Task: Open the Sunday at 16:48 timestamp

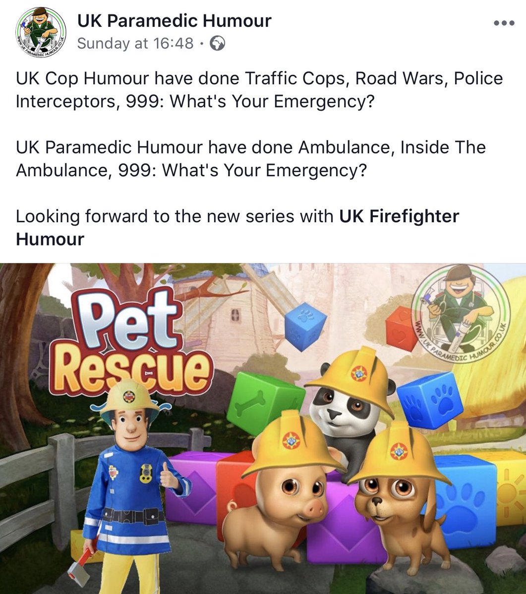Action: tap(135, 44)
